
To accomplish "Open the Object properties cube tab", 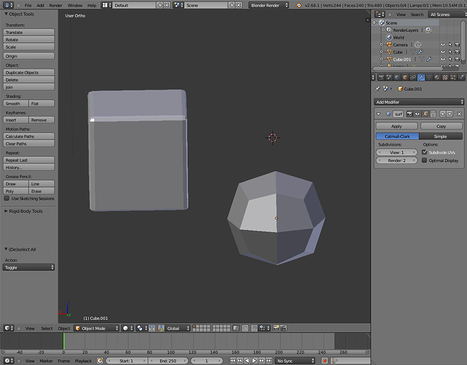I will 405,77.
